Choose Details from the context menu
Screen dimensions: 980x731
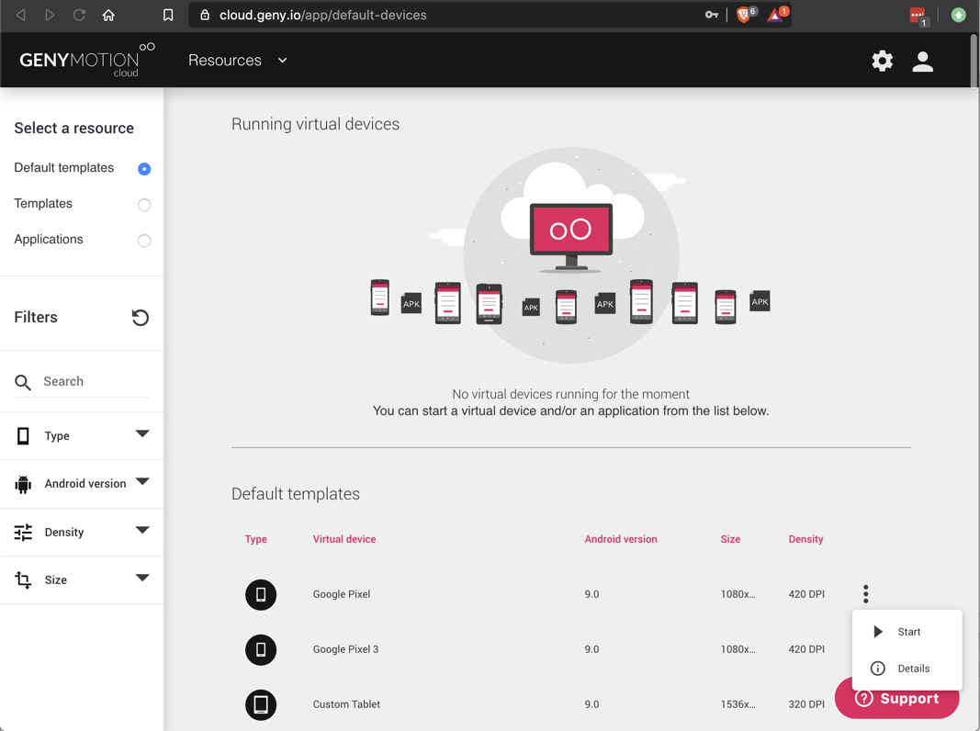pos(907,669)
